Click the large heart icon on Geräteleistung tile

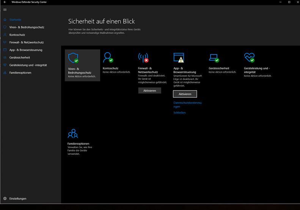point(249,58)
